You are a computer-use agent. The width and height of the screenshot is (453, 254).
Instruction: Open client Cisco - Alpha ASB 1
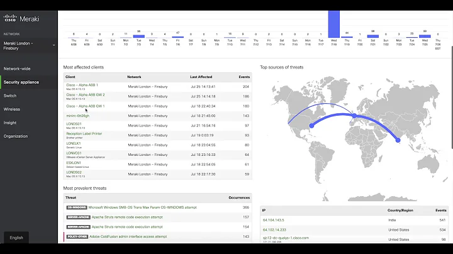click(82, 85)
